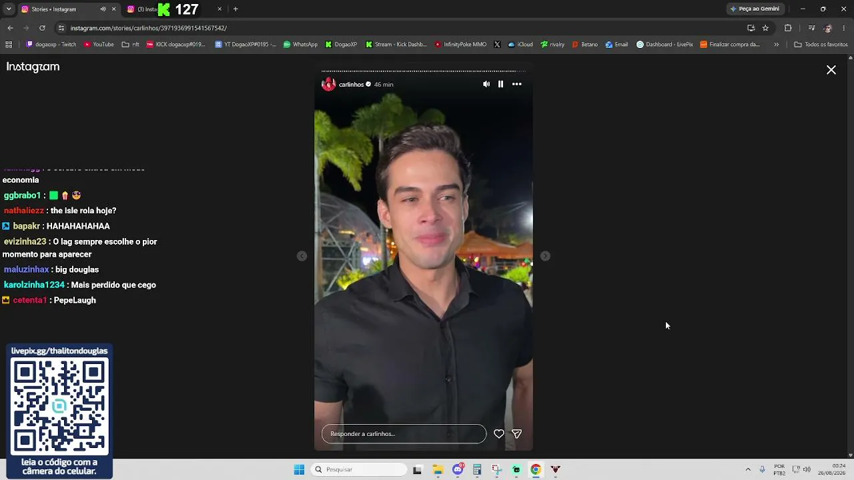Mute the Instagram story audio
This screenshot has width=854, height=480.
tap(486, 84)
